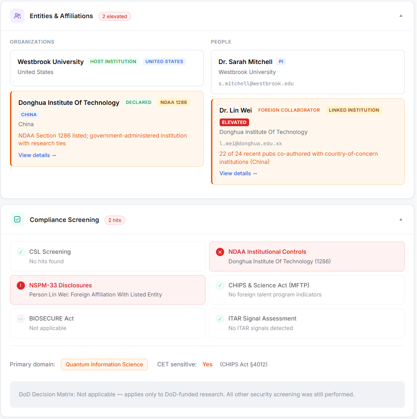Click the 2 hits badge

pos(114,220)
